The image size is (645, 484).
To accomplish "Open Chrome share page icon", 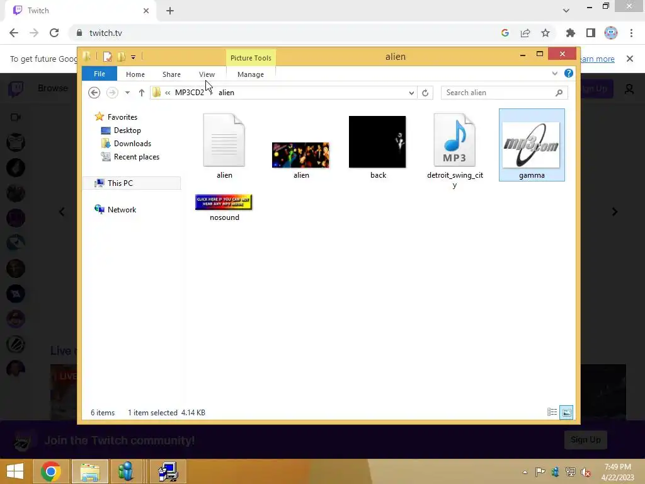I will click(x=525, y=33).
